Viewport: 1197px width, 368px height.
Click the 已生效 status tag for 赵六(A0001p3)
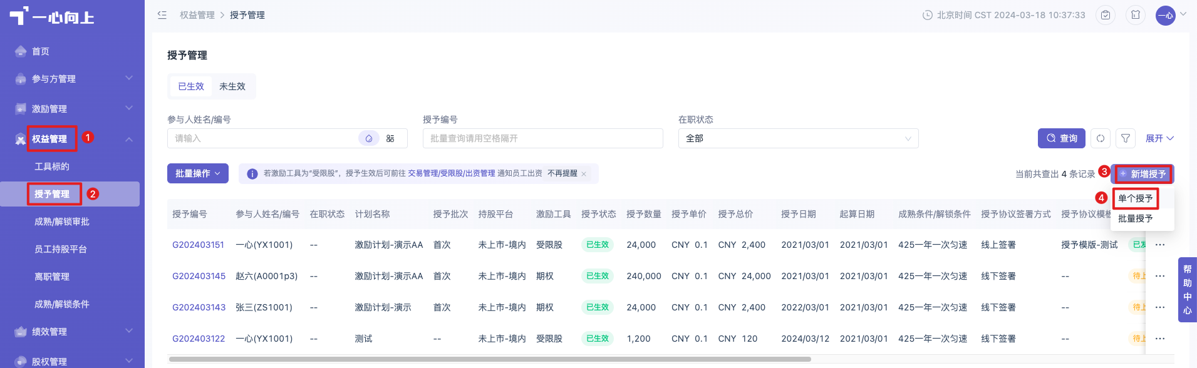point(598,276)
